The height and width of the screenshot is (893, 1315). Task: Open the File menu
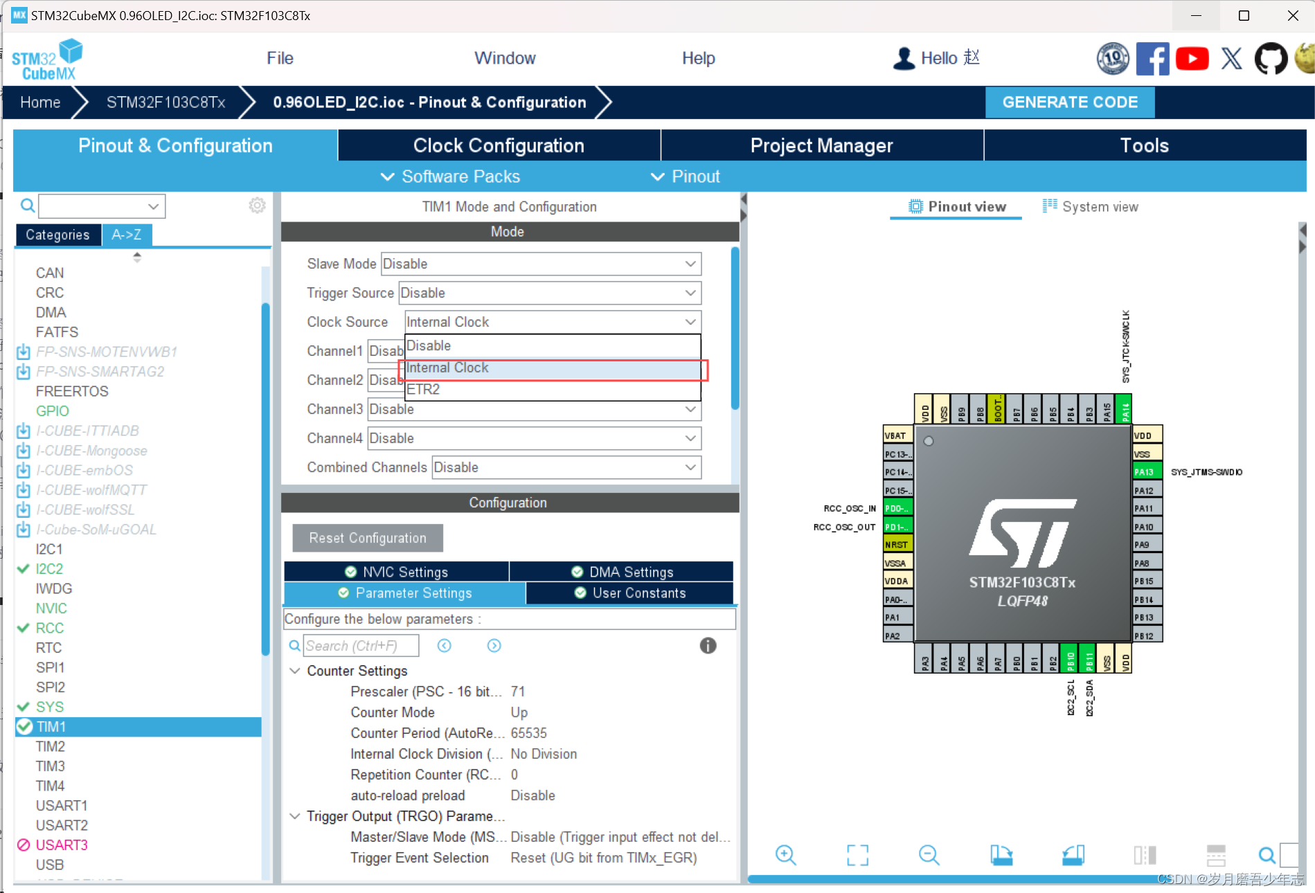coord(280,58)
